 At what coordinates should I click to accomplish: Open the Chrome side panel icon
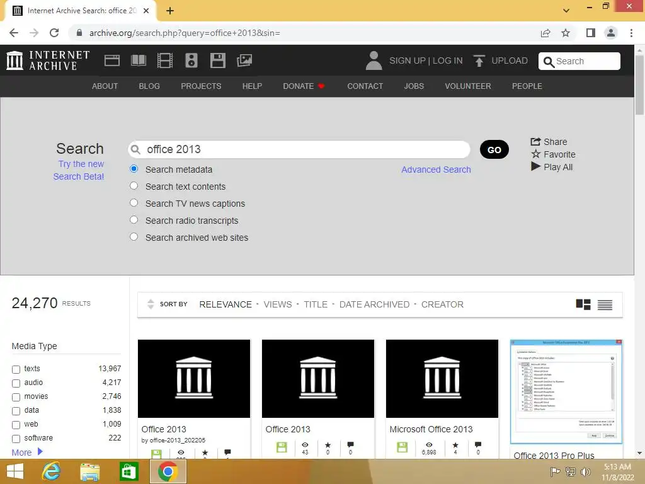click(591, 33)
